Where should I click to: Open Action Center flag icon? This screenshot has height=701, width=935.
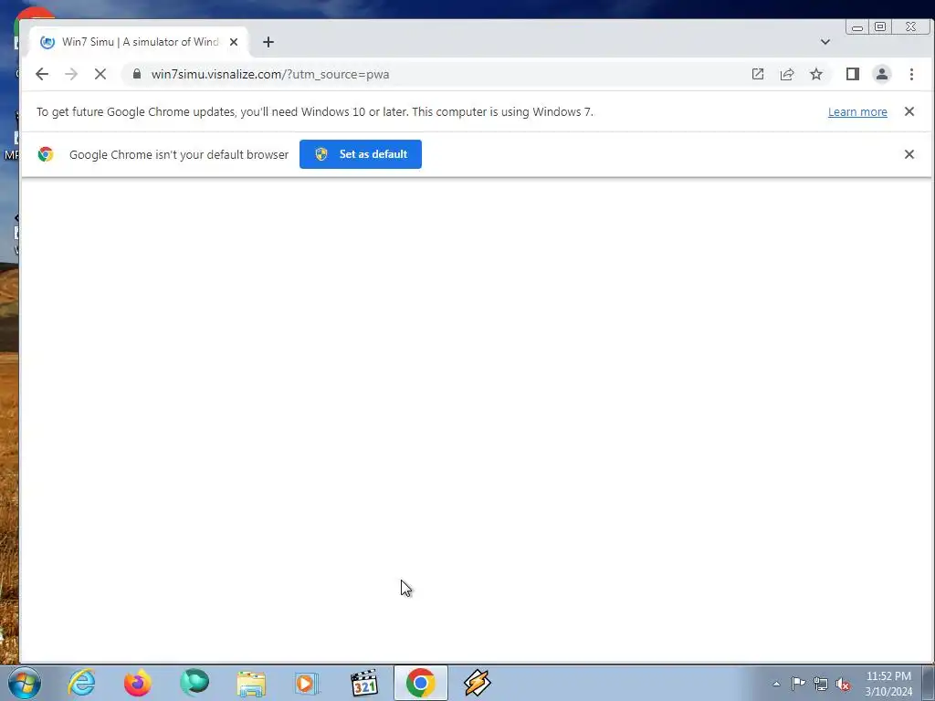798,684
